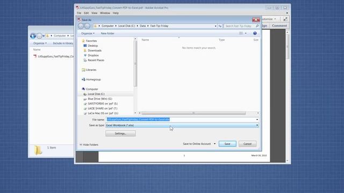Click the dialog Forward navigation arrow
The width and height of the screenshot is (344, 193).
click(87, 26)
